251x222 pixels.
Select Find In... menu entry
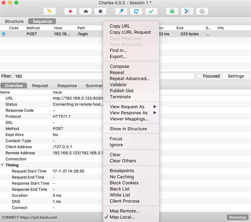pos(131,50)
